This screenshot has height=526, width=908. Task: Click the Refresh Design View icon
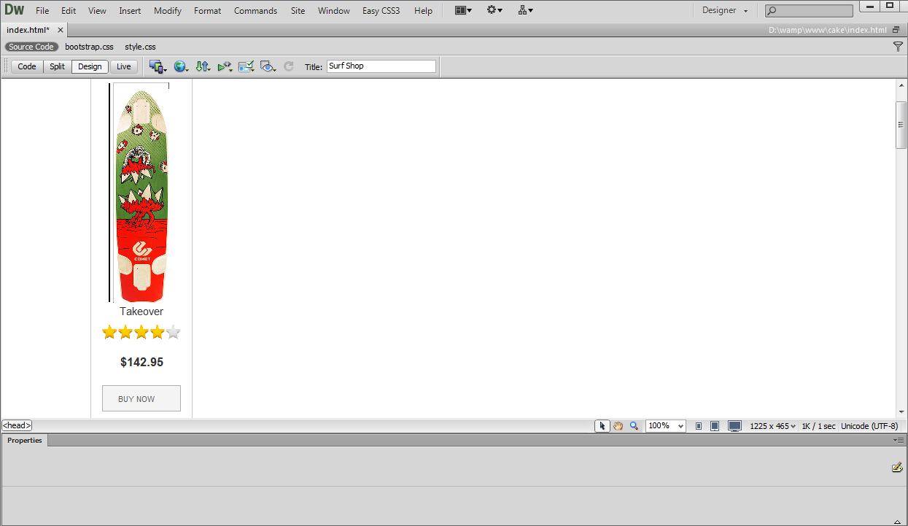(x=289, y=66)
